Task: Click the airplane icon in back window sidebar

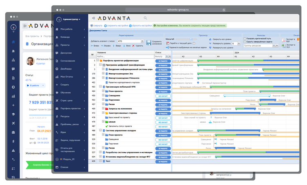Action: coord(14,123)
